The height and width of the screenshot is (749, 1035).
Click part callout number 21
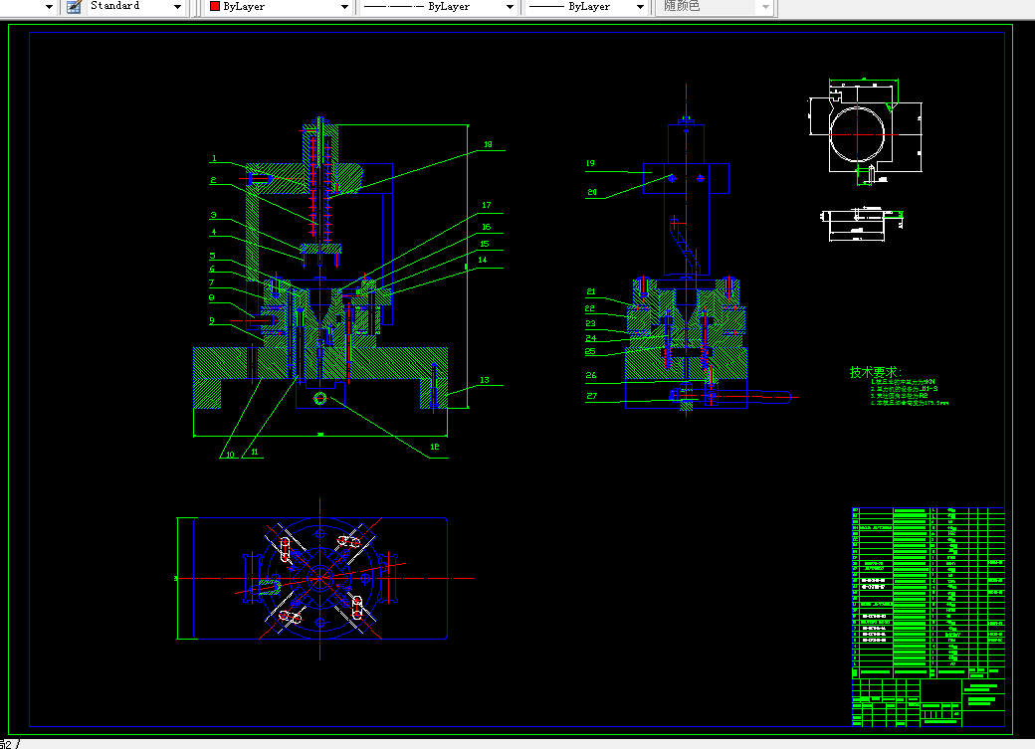[590, 292]
